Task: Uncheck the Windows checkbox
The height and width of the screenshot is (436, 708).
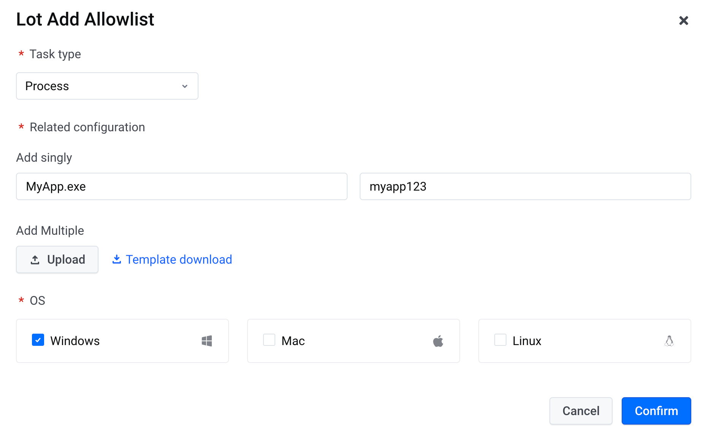Action: pos(38,340)
